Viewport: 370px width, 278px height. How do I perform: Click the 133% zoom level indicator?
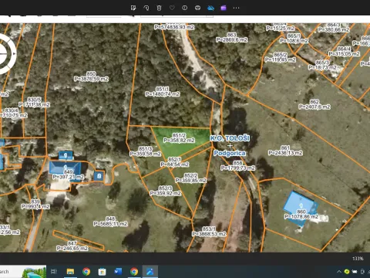pyautogui.click(x=358, y=259)
